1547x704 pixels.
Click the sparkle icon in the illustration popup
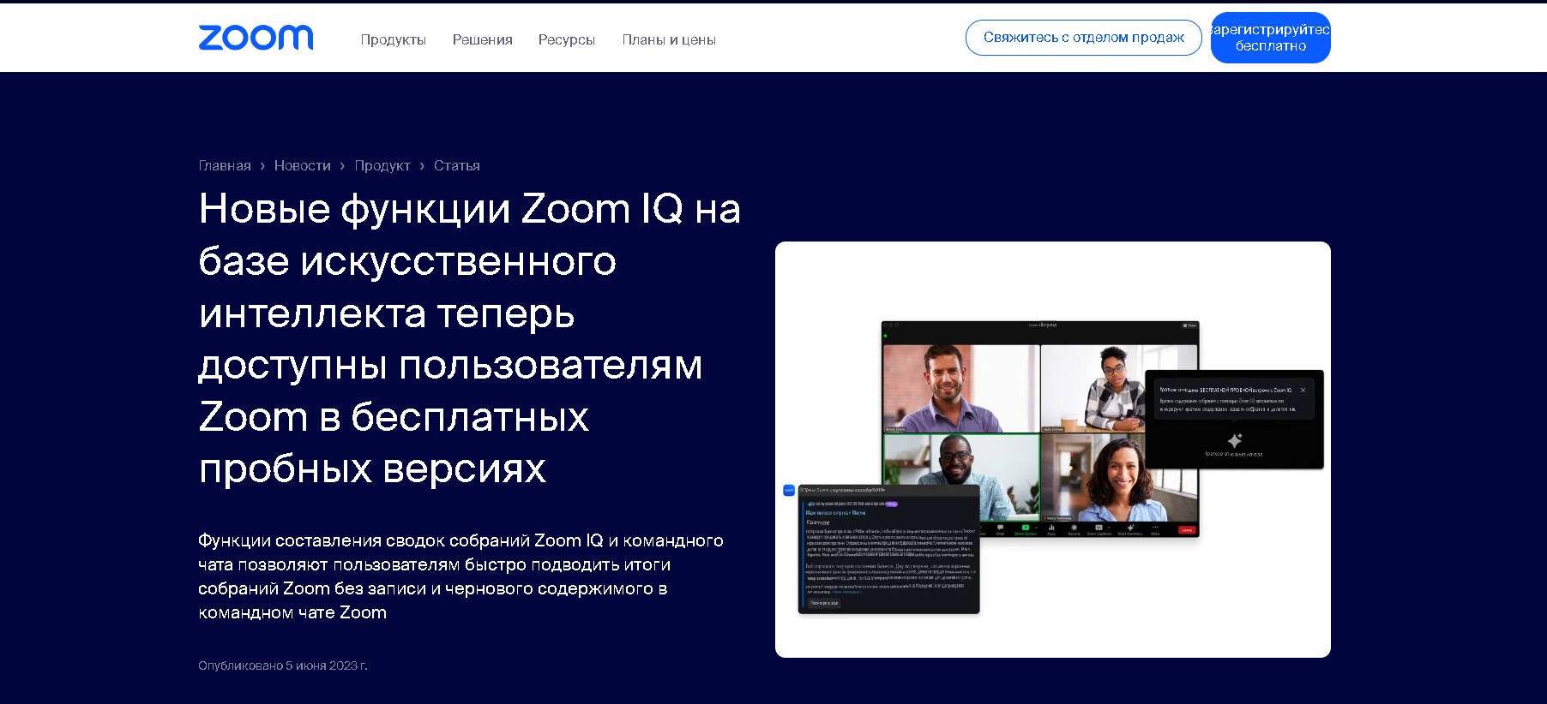(x=1234, y=440)
